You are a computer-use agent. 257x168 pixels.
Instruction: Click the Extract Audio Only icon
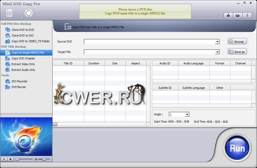(x=7, y=70)
